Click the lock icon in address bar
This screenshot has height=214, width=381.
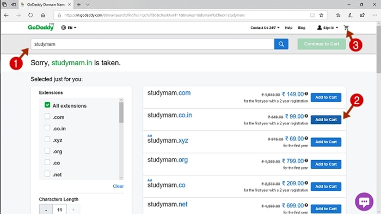59,15
